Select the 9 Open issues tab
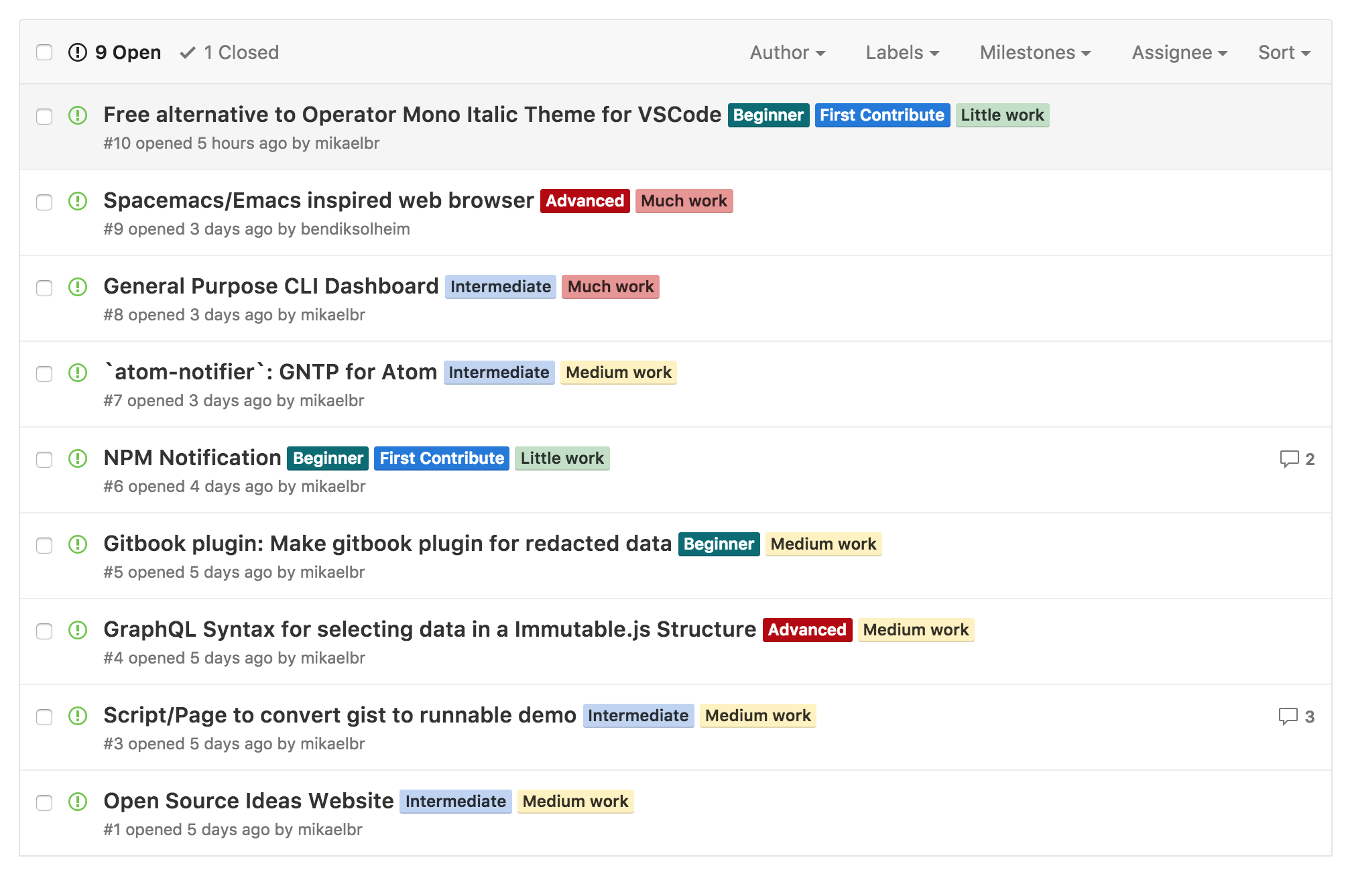The width and height of the screenshot is (1346, 870). point(115,52)
